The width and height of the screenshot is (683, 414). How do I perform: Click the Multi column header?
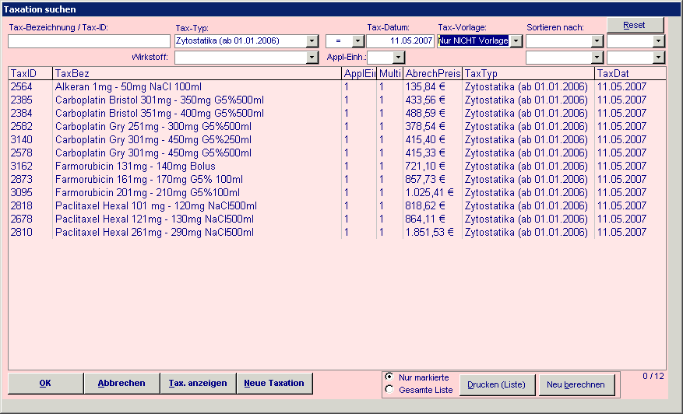coord(390,73)
